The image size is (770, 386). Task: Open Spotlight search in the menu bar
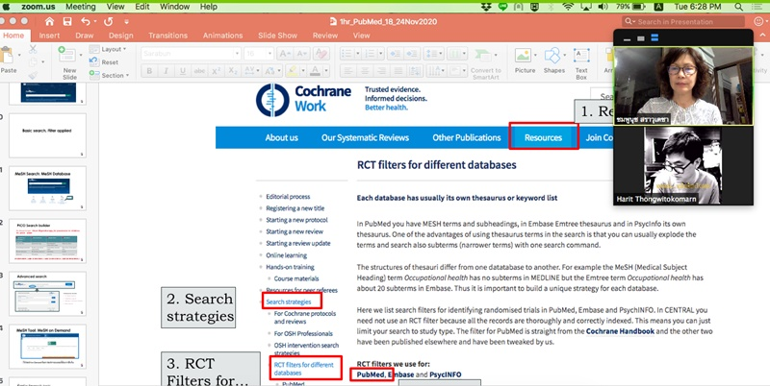click(x=738, y=7)
